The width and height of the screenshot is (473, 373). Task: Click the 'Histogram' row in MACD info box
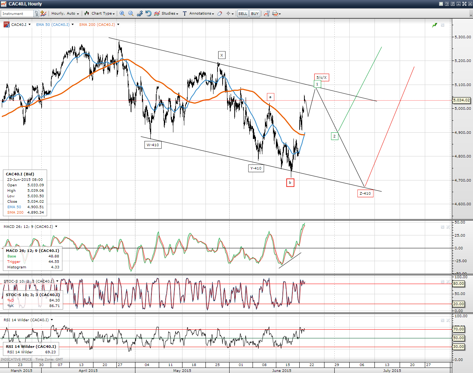33,267
